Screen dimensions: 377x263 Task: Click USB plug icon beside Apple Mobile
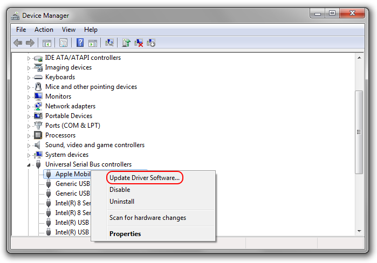pyautogui.click(x=49, y=174)
